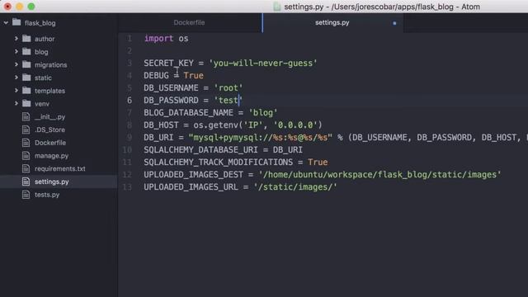Expand the blog folder arrow
This screenshot has height=297, width=528.
pyautogui.click(x=16, y=51)
